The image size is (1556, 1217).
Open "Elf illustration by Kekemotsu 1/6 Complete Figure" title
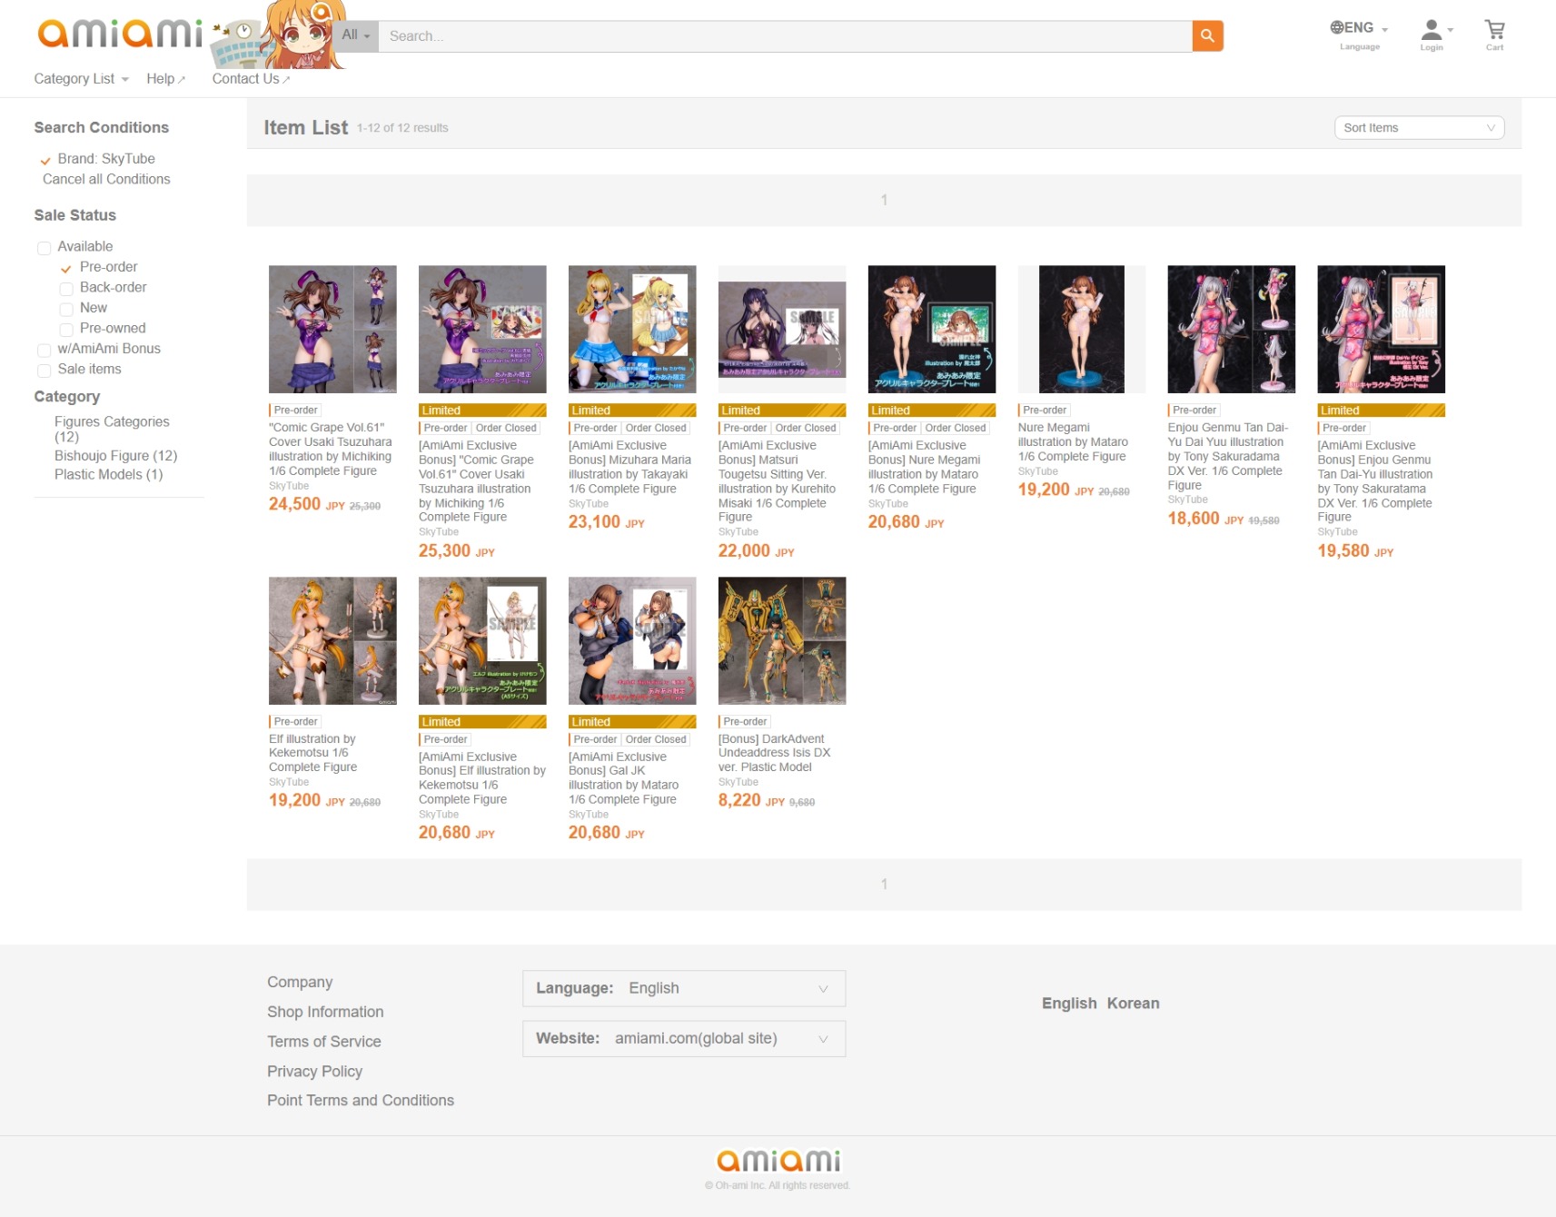313,753
